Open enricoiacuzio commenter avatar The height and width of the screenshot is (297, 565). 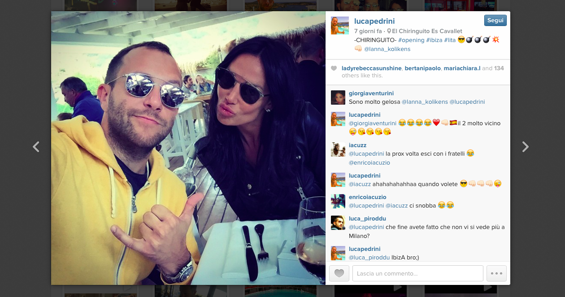[x=338, y=201]
